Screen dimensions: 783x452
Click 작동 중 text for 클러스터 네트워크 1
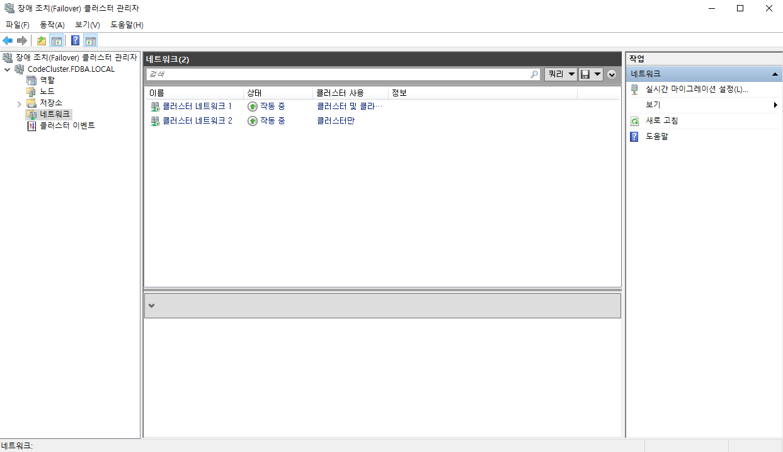tap(272, 106)
